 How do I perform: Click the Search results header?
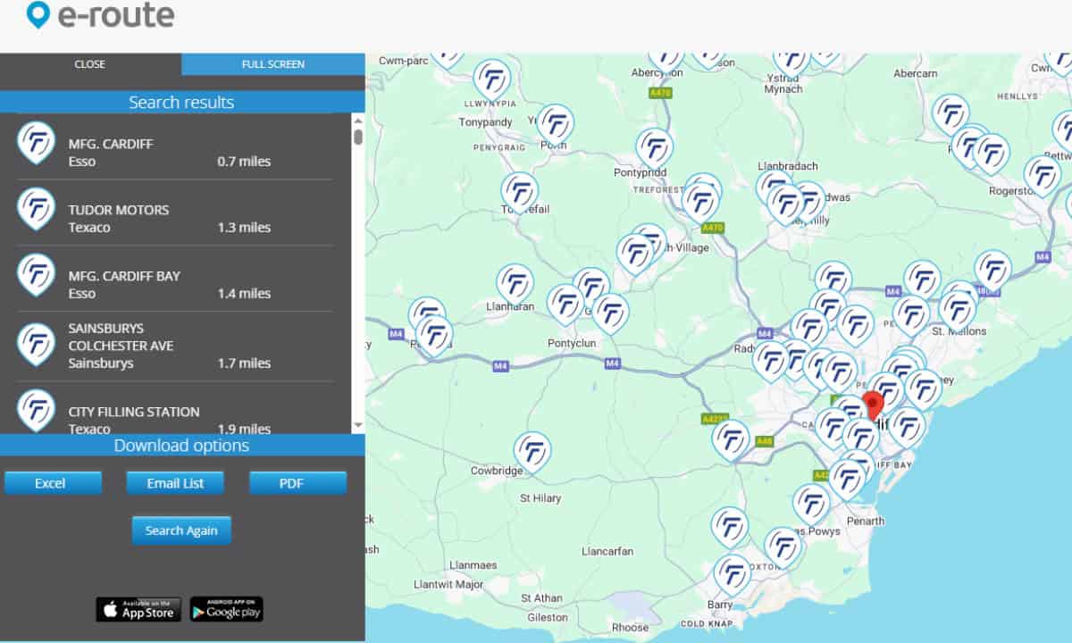click(181, 102)
